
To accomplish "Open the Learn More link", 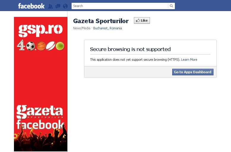I will pyautogui.click(x=189, y=60).
